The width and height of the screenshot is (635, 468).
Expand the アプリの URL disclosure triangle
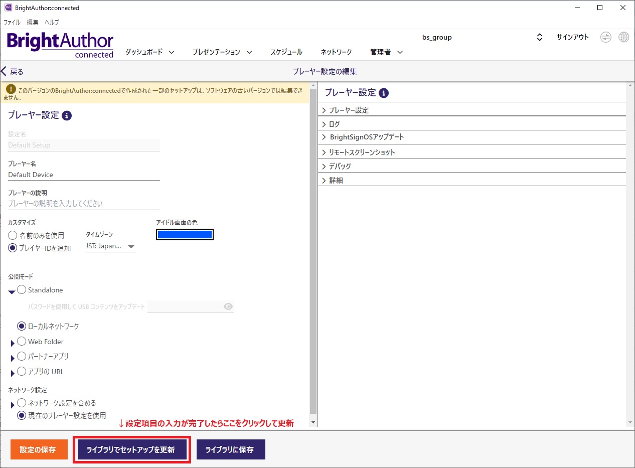(13, 374)
